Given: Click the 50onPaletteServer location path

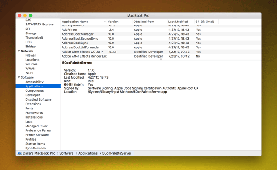Looking at the screenshot, I should coord(128,92).
